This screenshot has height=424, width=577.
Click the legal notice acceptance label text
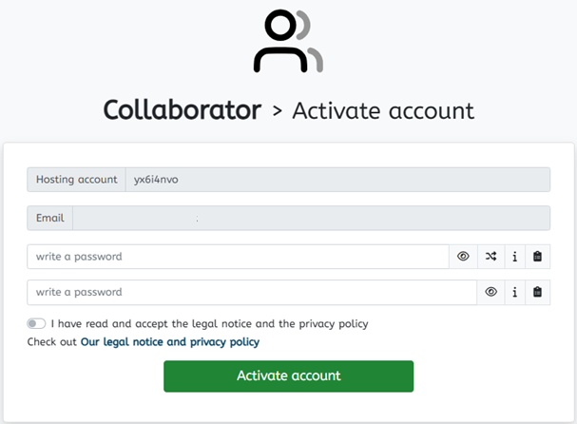209,324
